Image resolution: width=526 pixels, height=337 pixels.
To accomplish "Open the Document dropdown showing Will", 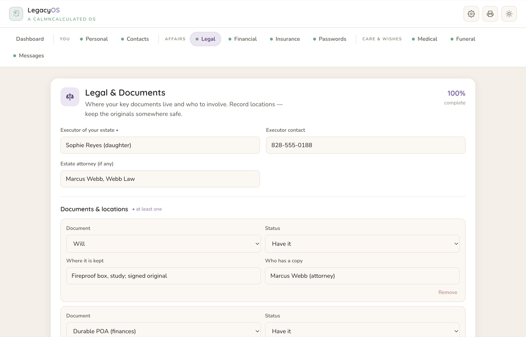I will [x=163, y=244].
